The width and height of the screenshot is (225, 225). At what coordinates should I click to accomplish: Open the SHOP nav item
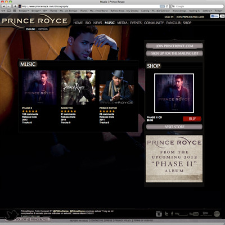click(187, 23)
